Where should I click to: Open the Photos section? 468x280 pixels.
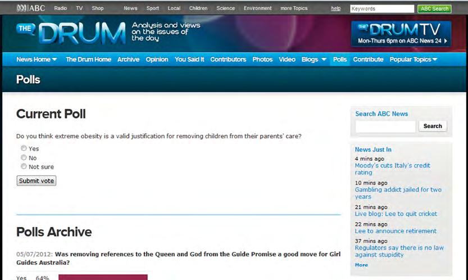coord(262,60)
